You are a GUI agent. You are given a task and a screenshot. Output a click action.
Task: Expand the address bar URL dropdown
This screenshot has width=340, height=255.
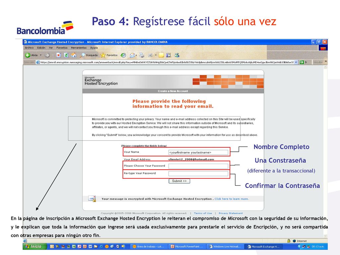(296, 62)
